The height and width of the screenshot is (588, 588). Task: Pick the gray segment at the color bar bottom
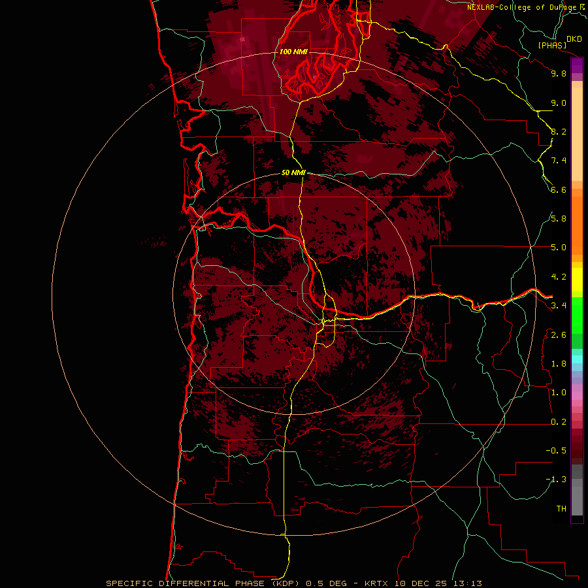click(577, 500)
